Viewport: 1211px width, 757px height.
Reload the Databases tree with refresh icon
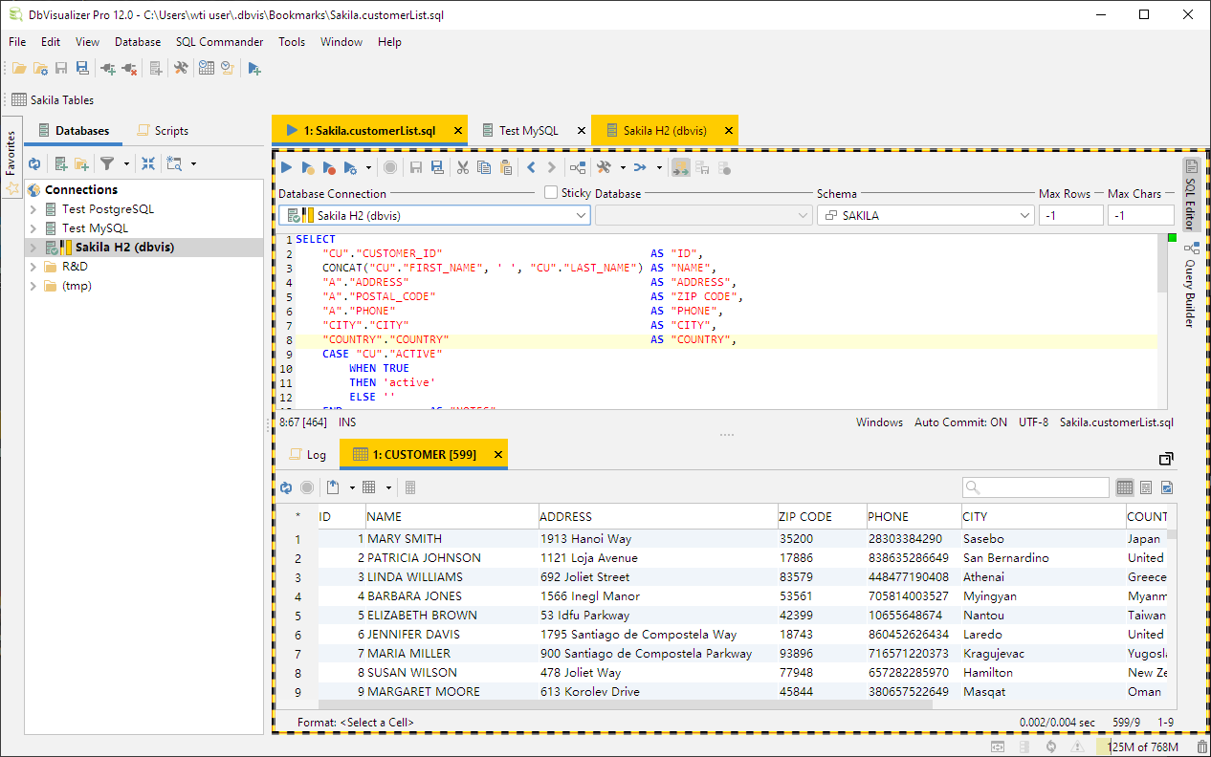tap(34, 163)
